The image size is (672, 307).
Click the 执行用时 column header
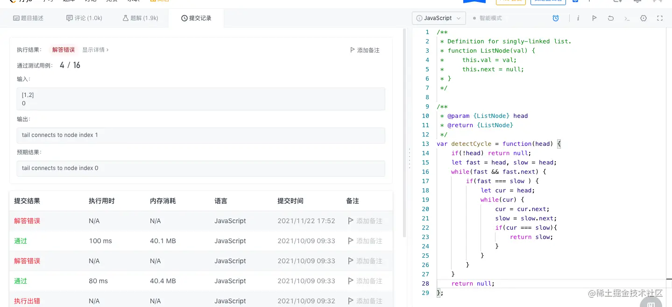[x=102, y=201]
